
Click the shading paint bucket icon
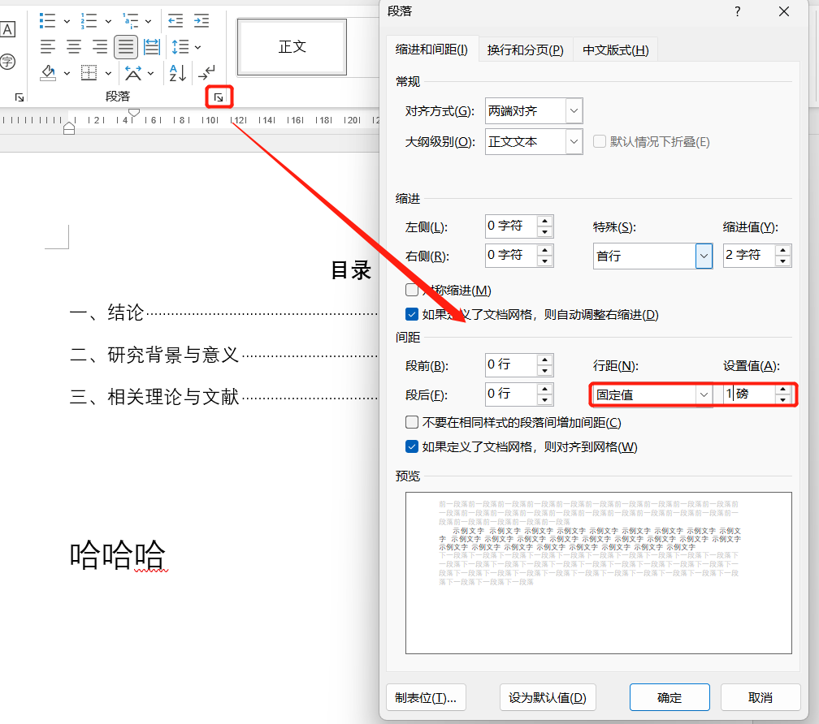click(48, 73)
